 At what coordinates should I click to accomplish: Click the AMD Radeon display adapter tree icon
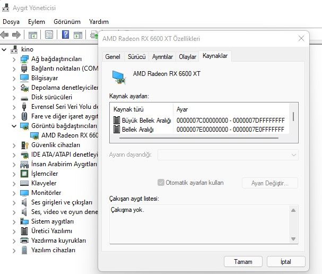pos(34,135)
